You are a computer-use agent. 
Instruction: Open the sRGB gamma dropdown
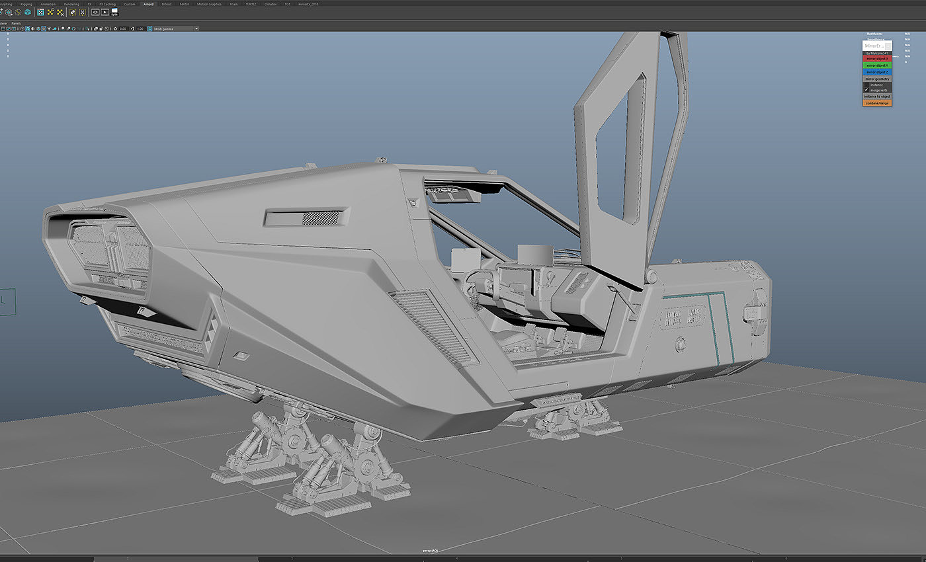coord(175,28)
